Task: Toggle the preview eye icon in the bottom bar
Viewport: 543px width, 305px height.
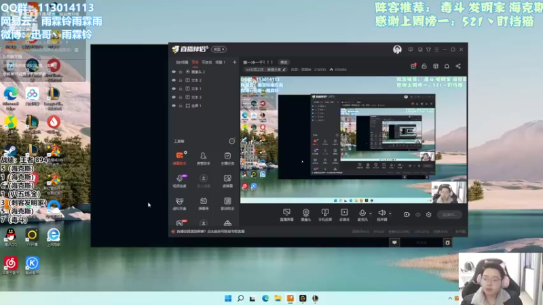Action: [x=418, y=215]
